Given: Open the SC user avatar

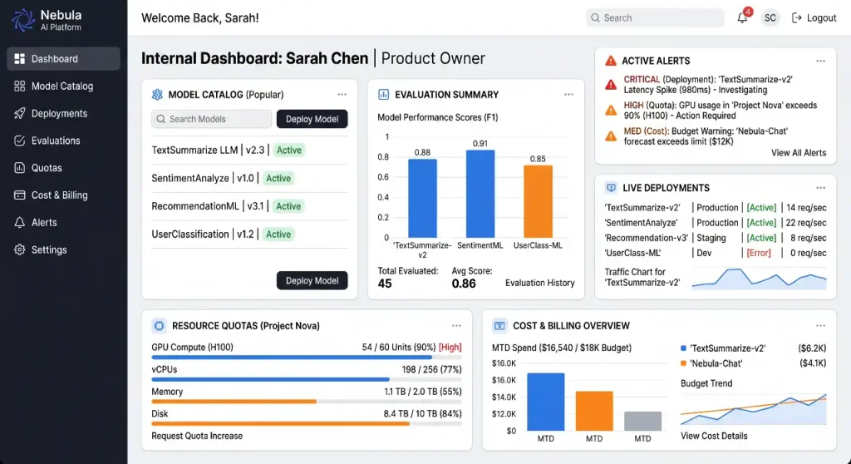Looking at the screenshot, I should click(x=770, y=18).
